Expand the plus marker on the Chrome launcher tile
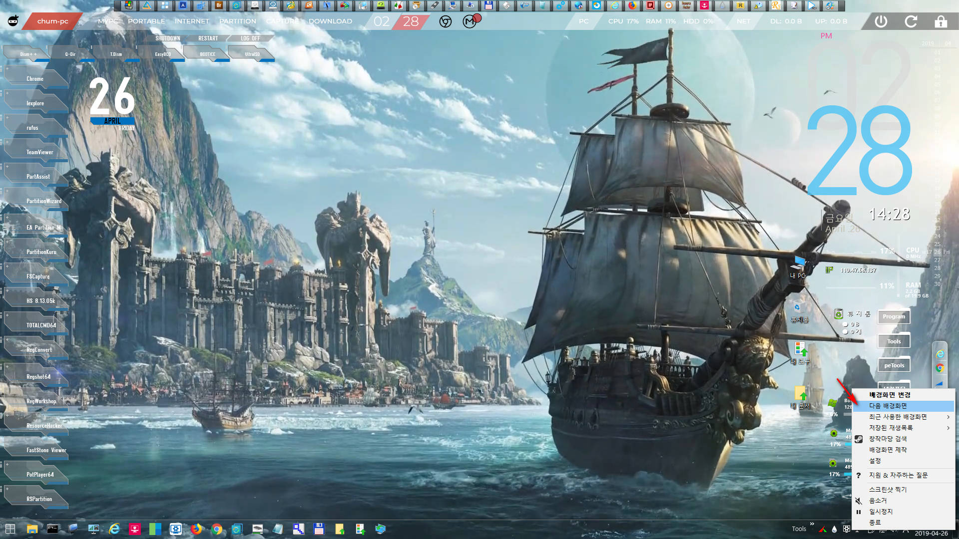This screenshot has height=539, width=959. [7, 68]
